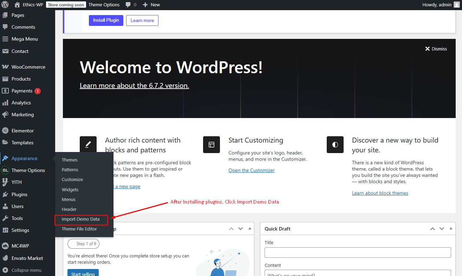Screen dimensions: 462x276
Task: Click Howdy, admin account menu
Action: click(441, 5)
